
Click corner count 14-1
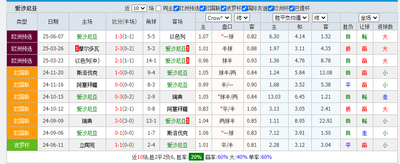pos(151,61)
